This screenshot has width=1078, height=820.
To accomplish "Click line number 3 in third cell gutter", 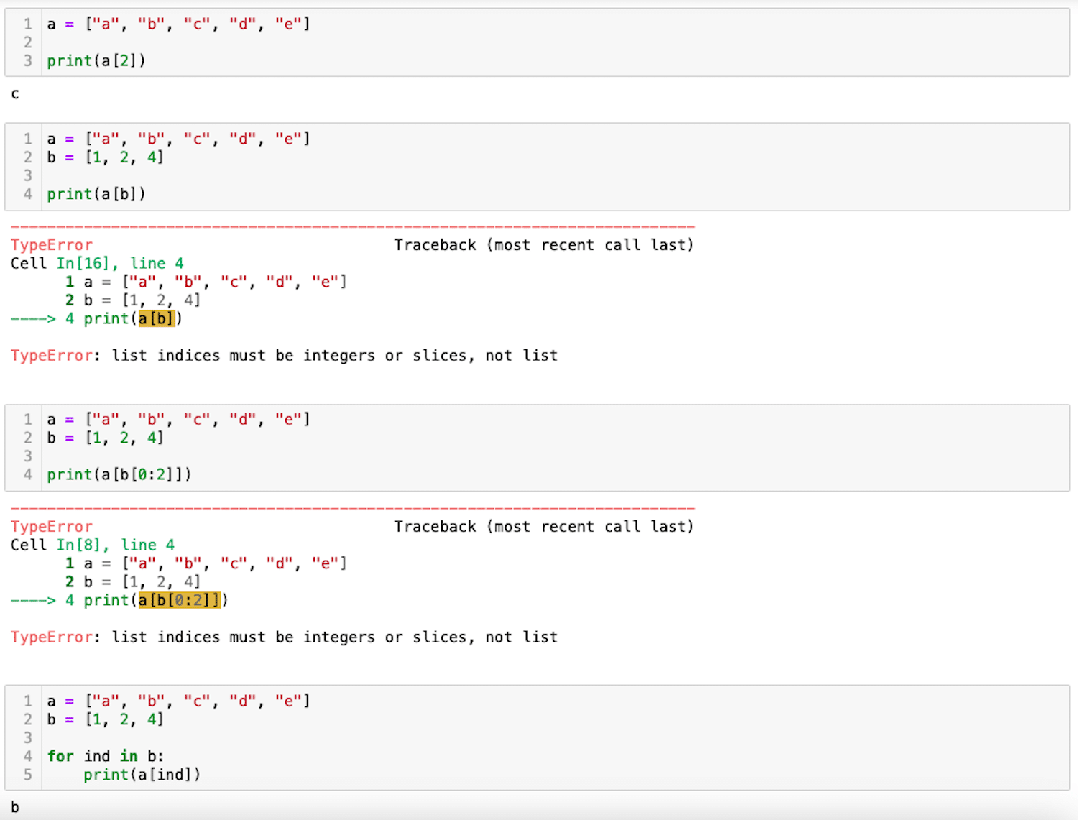I will [28, 456].
